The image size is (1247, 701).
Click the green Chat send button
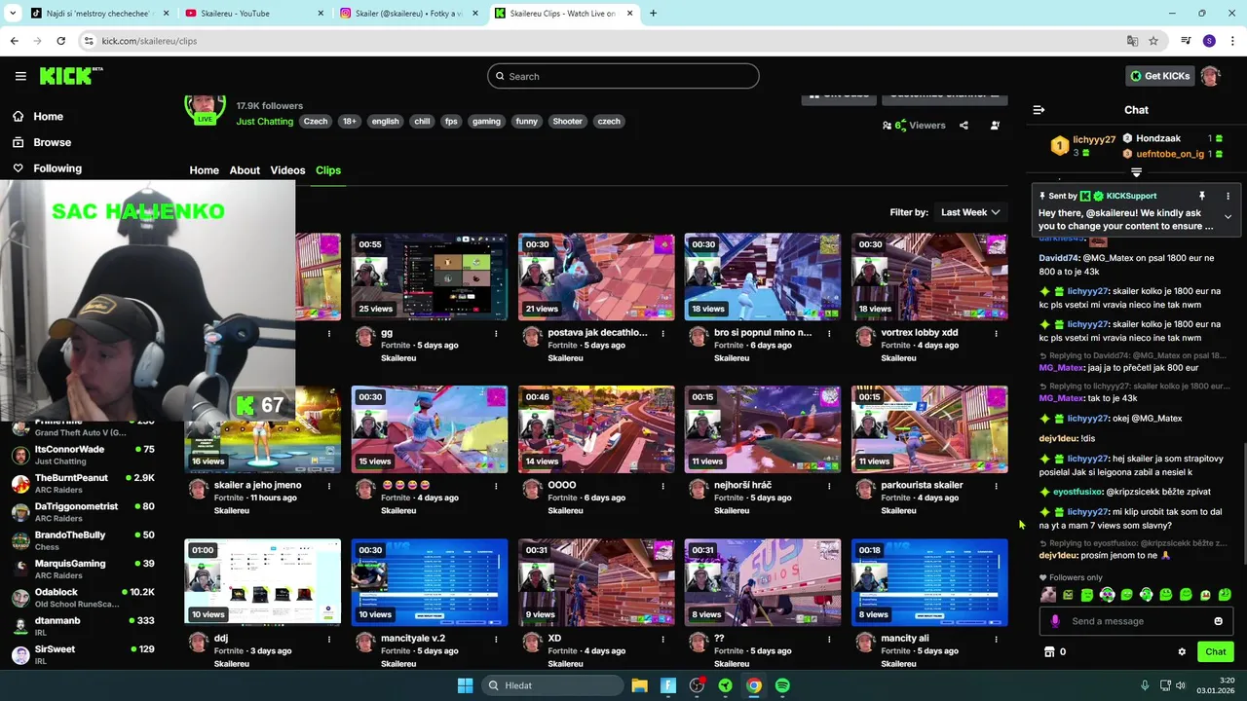tap(1216, 652)
